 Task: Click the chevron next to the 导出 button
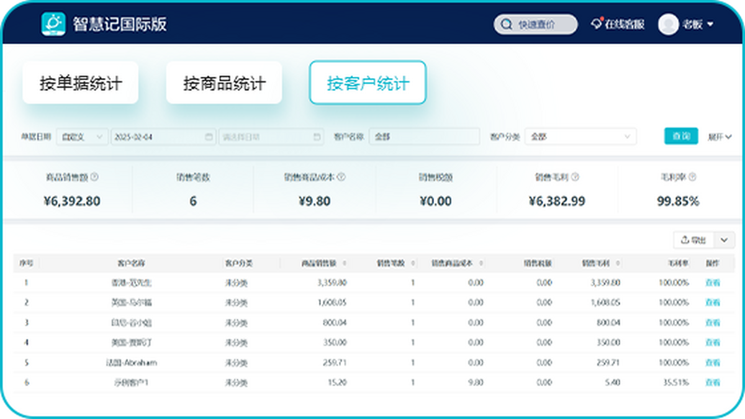[724, 240]
